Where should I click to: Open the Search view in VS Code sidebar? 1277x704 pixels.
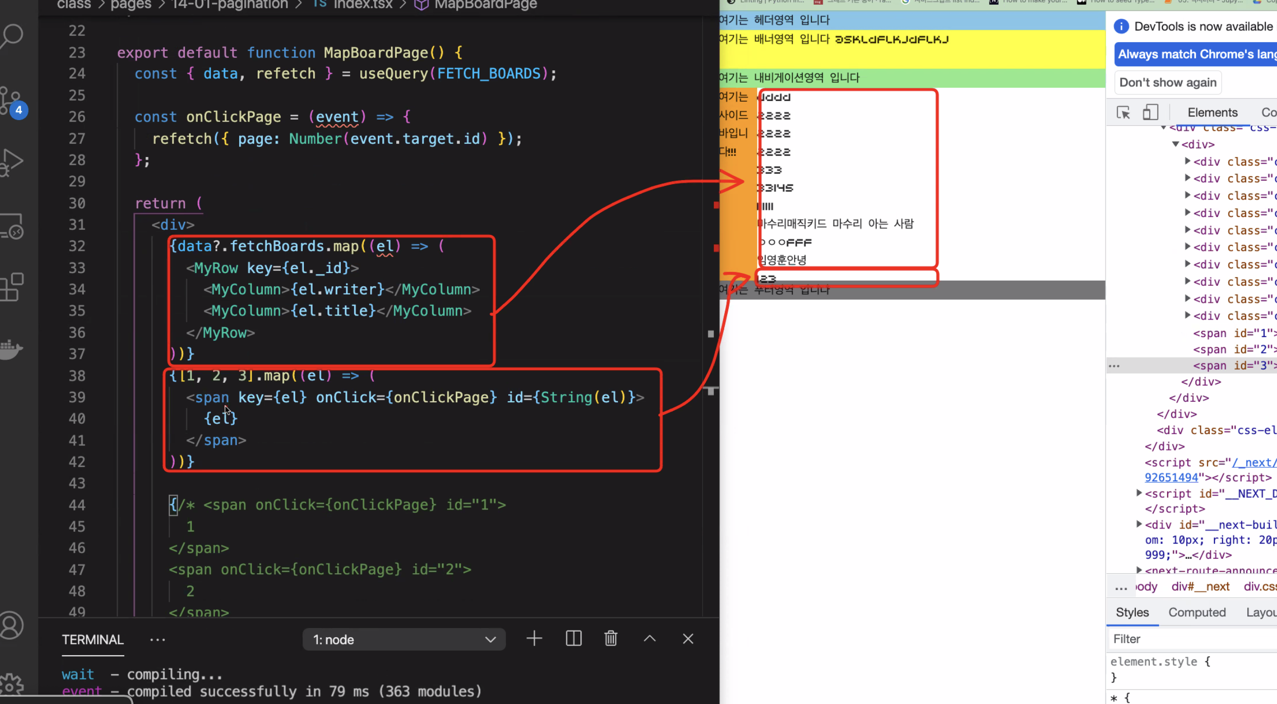coord(12,36)
